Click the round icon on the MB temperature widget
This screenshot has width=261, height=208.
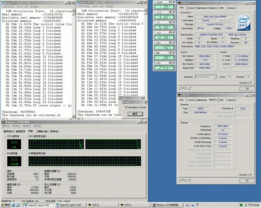coord(173,53)
